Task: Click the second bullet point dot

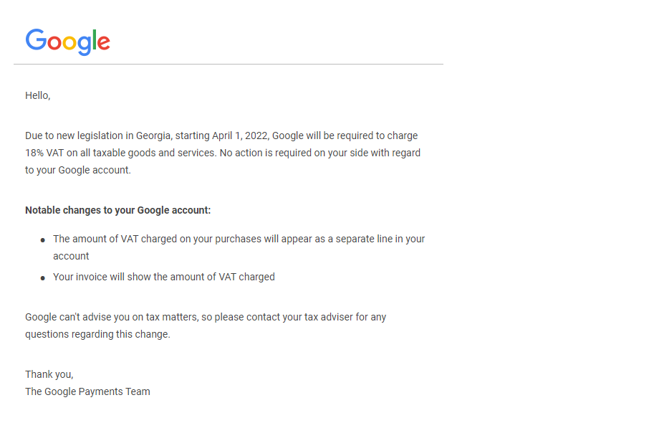Action: 43,277
